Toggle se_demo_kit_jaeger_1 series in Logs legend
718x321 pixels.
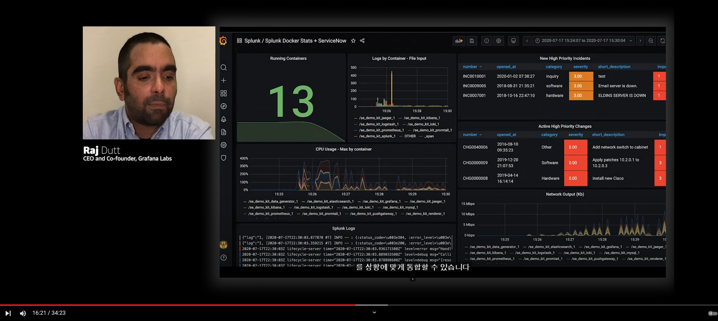coord(377,118)
